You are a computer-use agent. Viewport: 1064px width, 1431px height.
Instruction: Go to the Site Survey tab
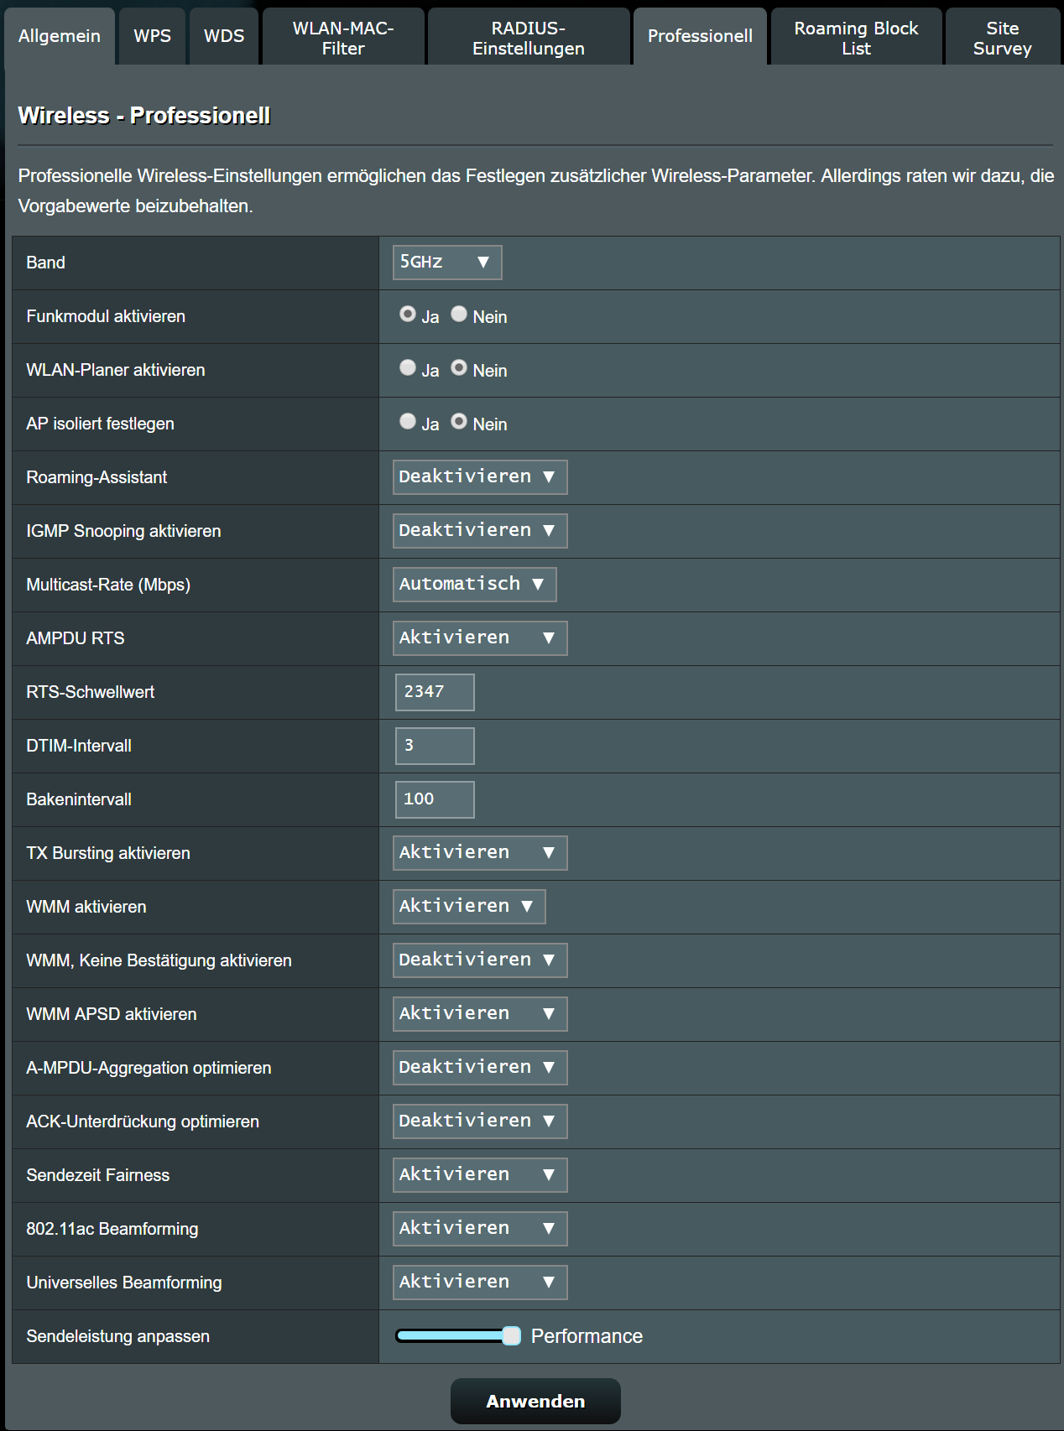tap(1002, 39)
